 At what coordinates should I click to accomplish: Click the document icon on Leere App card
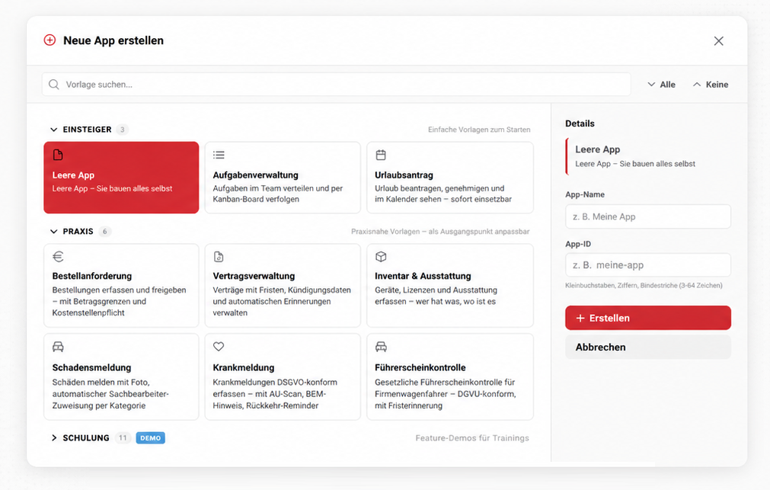click(58, 155)
